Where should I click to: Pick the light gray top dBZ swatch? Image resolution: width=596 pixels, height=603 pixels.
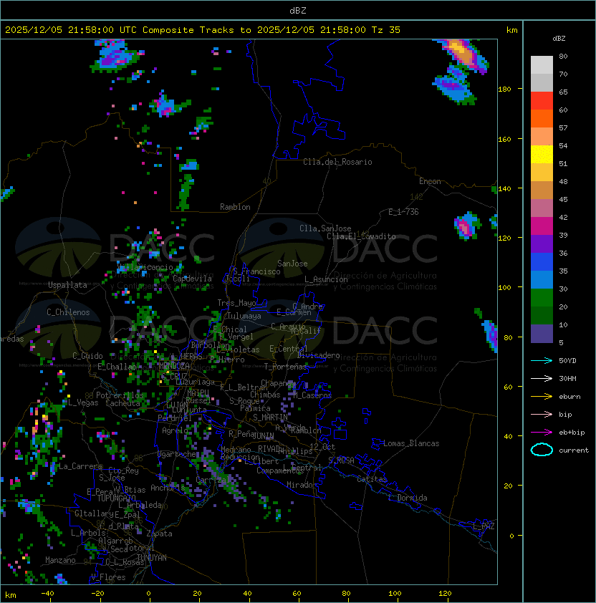coord(542,65)
